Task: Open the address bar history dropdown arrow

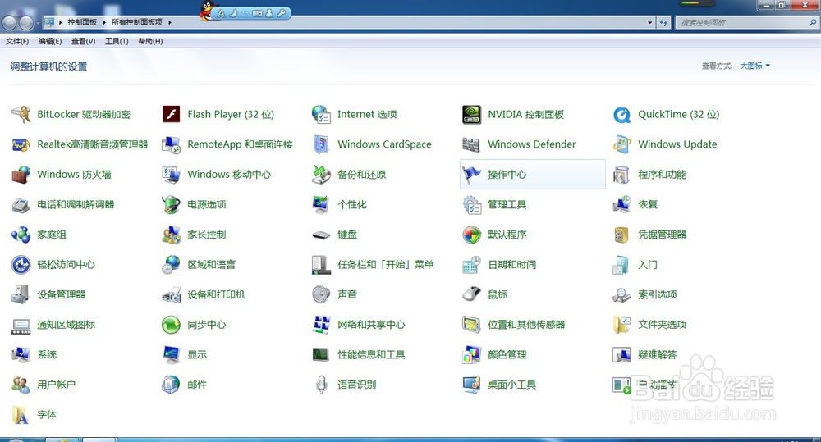Action: click(649, 22)
